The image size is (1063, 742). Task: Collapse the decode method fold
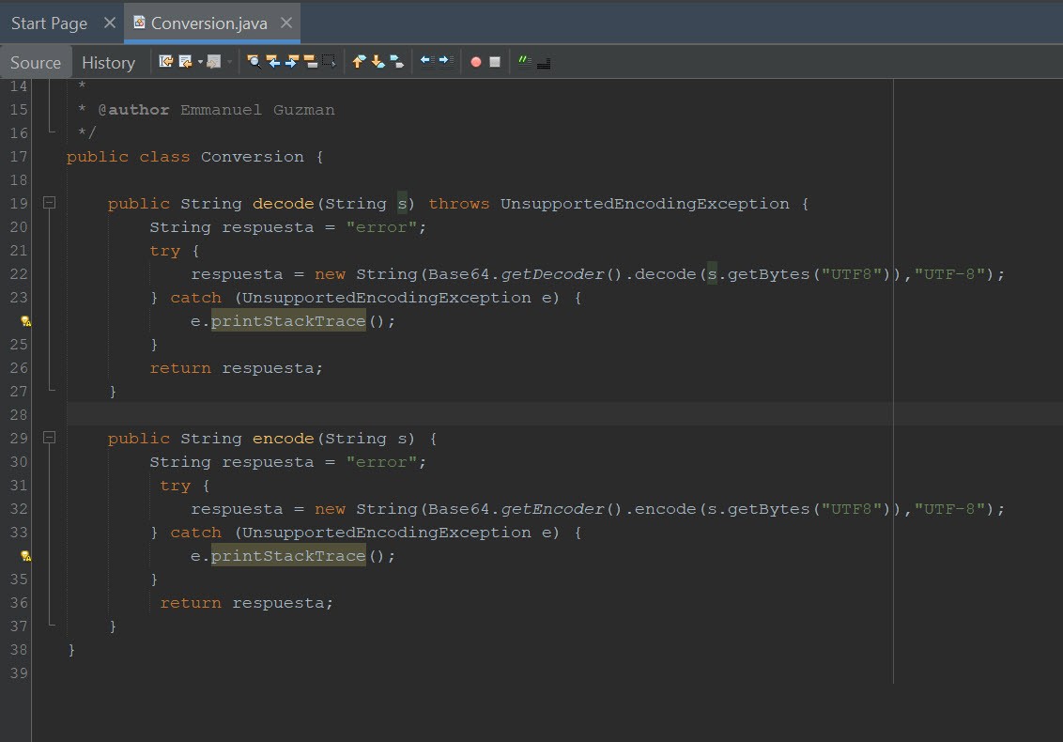point(50,203)
